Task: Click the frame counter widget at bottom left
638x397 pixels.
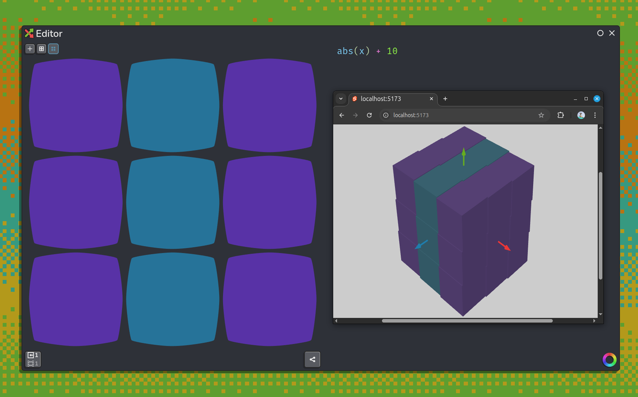Action: [33, 359]
